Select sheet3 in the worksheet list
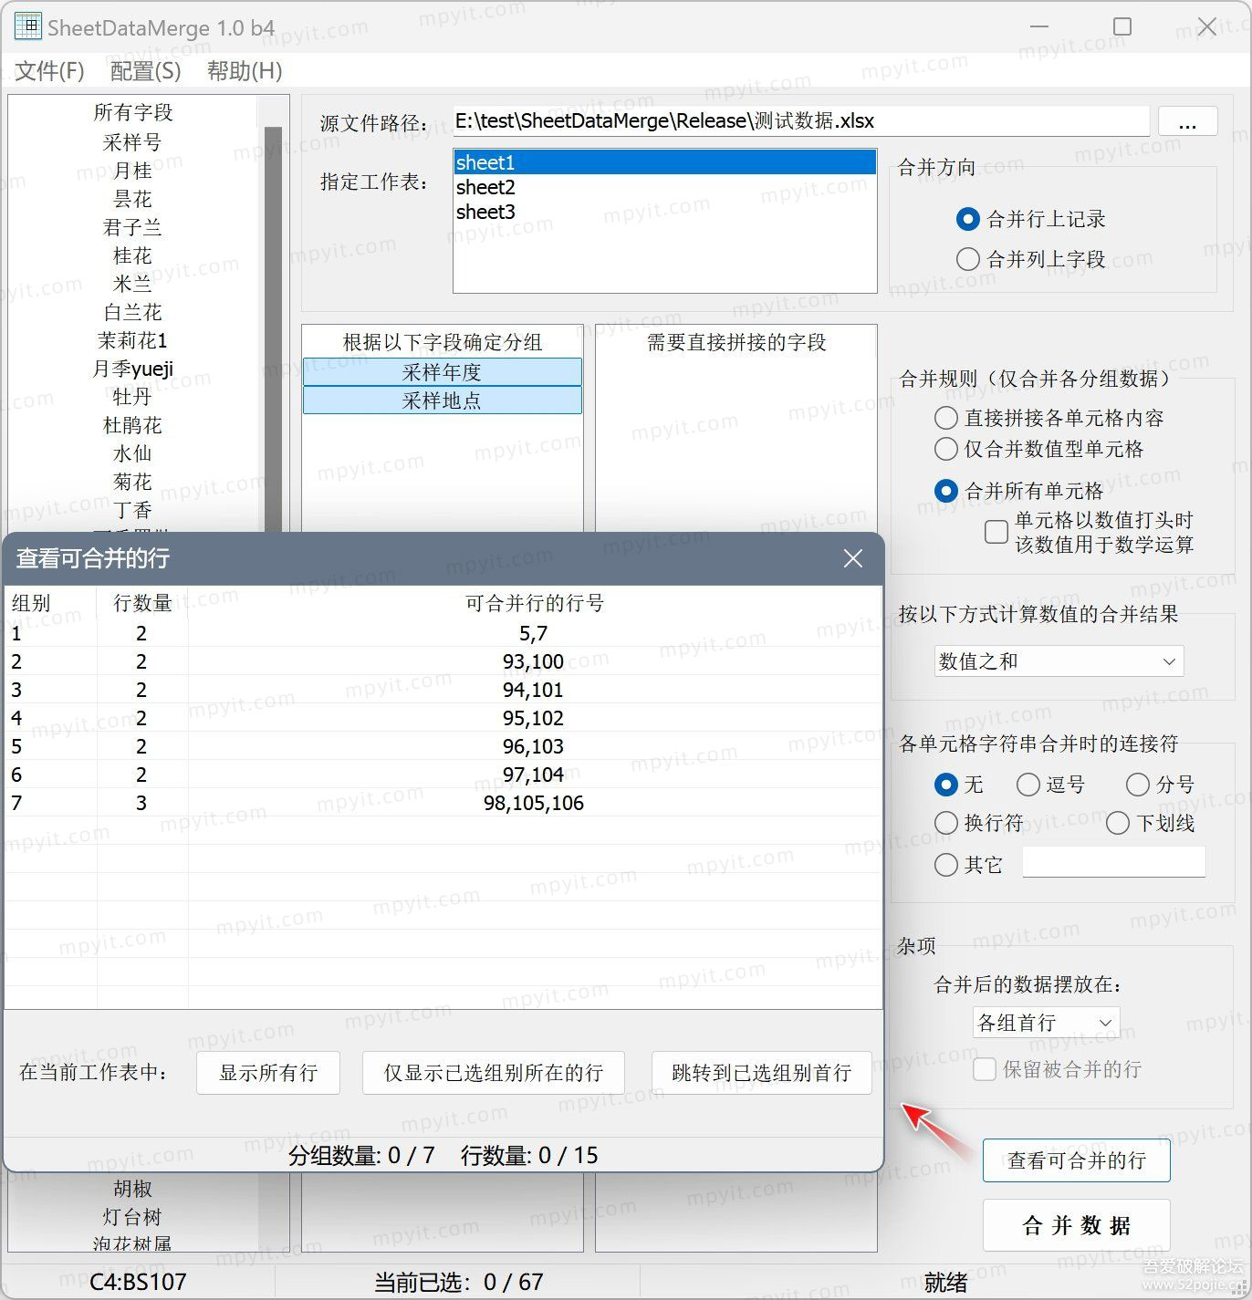This screenshot has height=1300, width=1252. (664, 212)
